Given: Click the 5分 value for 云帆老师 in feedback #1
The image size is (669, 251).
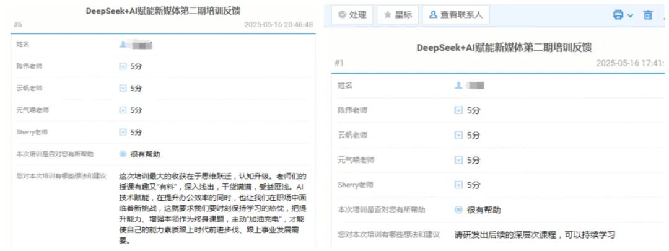Looking at the screenshot, I should [473, 135].
